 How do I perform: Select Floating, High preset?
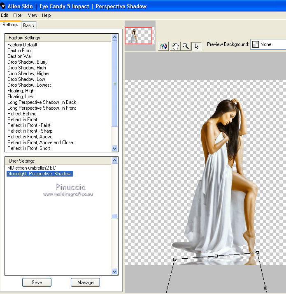coord(21,91)
